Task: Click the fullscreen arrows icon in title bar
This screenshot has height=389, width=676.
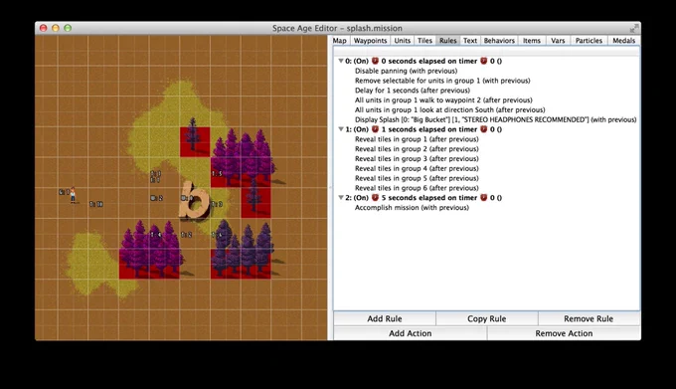Action: (634, 28)
